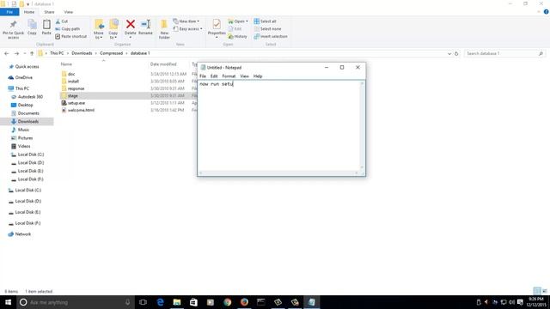Click History in the Open group
Screen dimensions: 550x309
click(237, 36)
